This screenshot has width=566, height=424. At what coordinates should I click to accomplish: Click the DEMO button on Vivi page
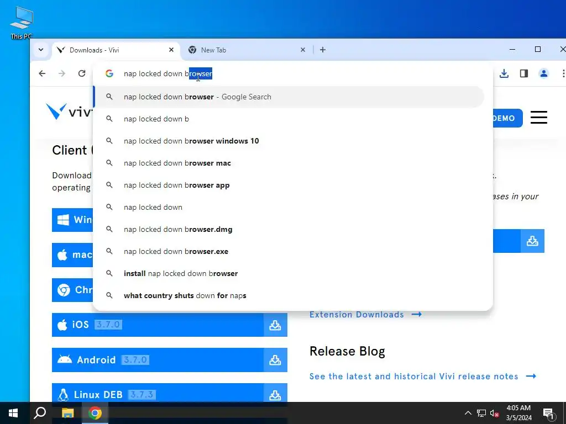coord(507,118)
